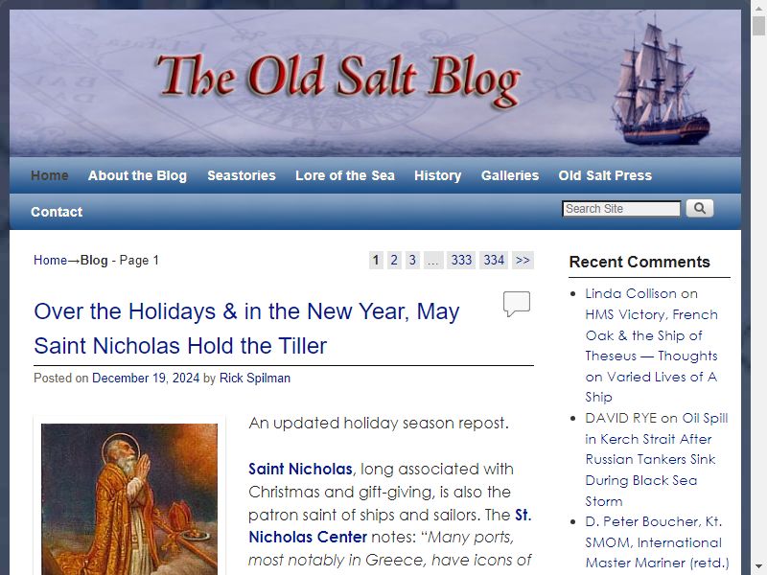Select the History navigation item
Image resolution: width=767 pixels, height=575 pixels.
[438, 175]
